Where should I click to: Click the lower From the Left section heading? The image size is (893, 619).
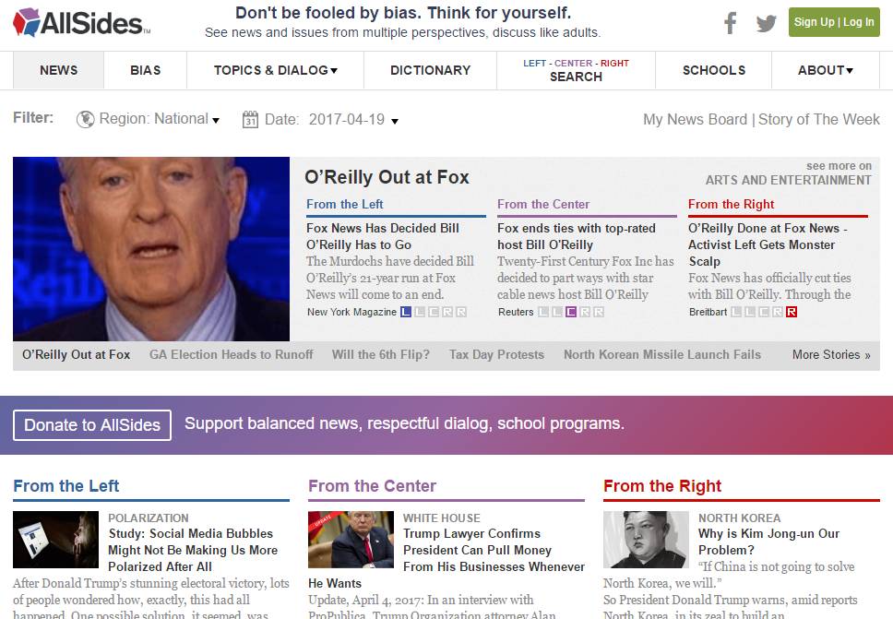pyautogui.click(x=66, y=486)
